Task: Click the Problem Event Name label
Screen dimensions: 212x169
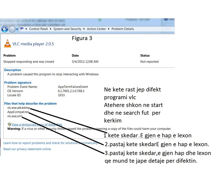Action: coord(23,87)
